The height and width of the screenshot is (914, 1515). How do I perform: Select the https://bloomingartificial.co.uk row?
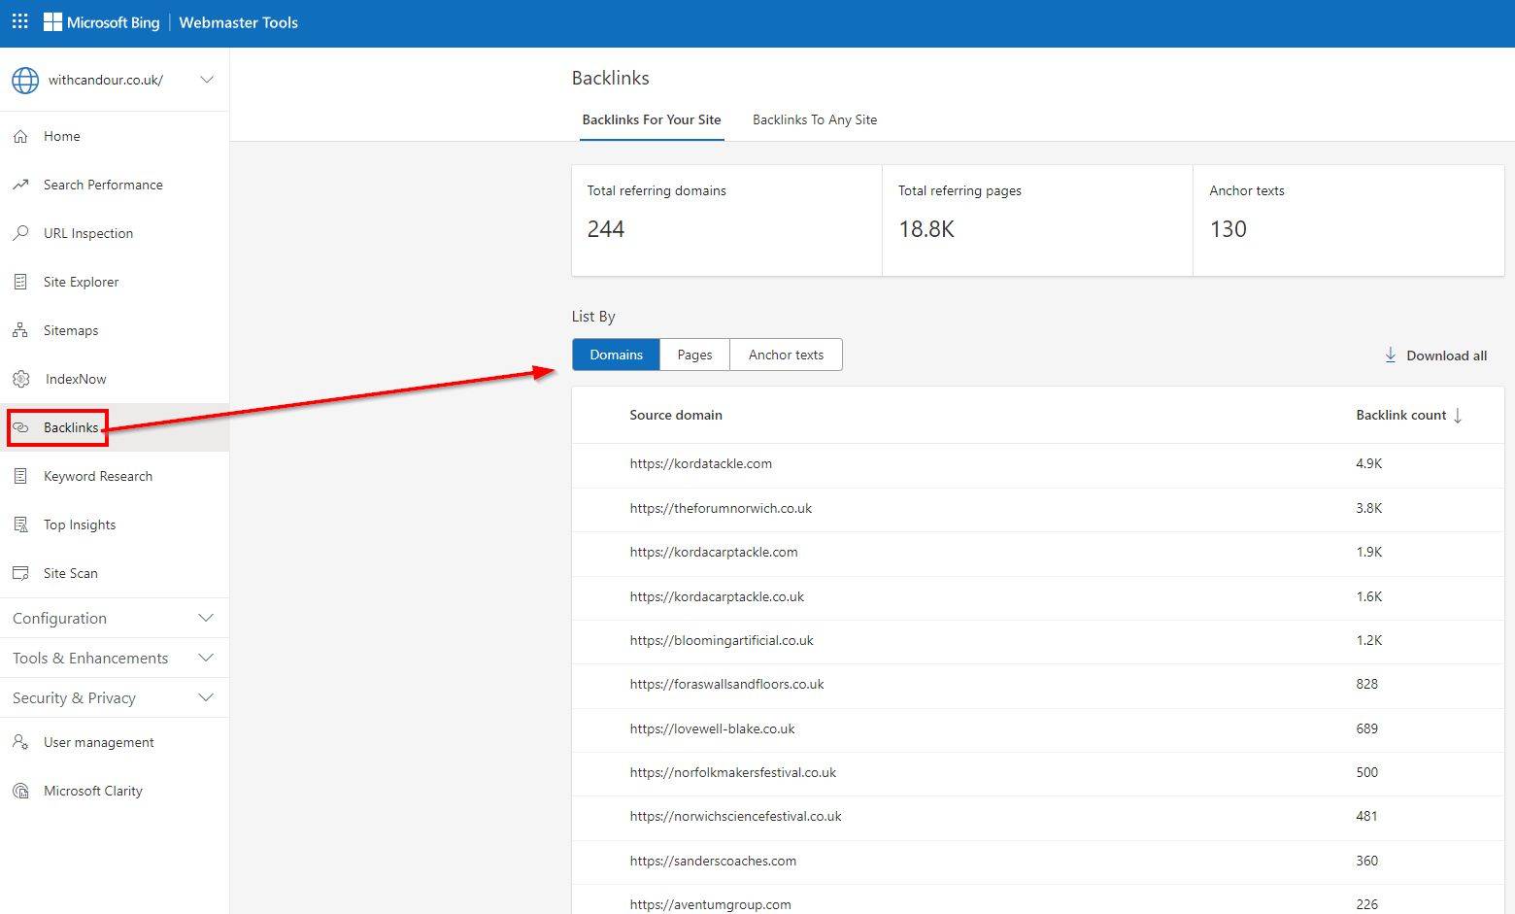[x=1038, y=641]
